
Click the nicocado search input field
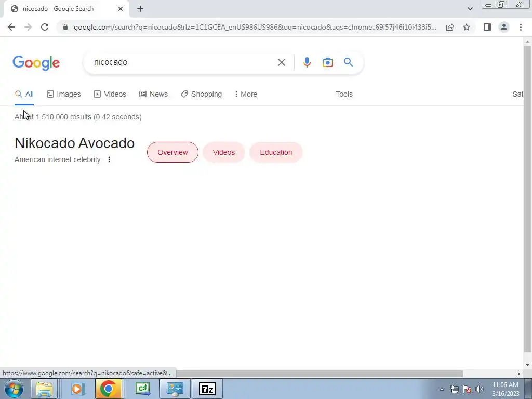pos(181,62)
